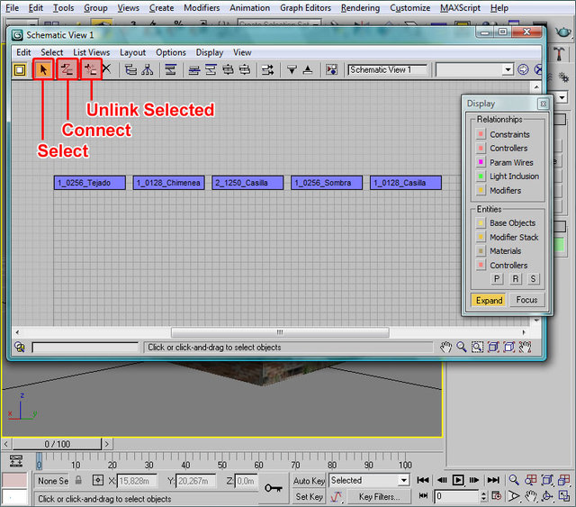Open the Graph Editors menu

(x=305, y=8)
